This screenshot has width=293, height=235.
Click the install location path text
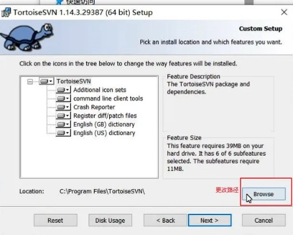(x=102, y=192)
